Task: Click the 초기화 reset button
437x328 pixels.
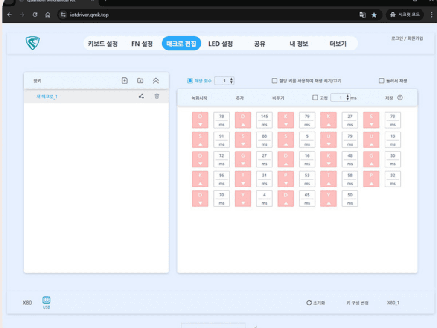Action: 315,303
